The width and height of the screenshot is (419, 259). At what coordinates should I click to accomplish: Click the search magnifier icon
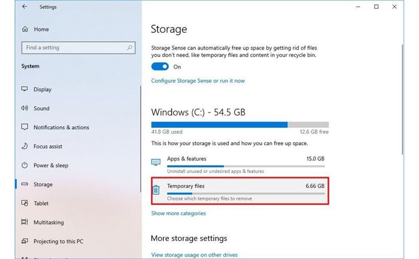pos(130,48)
